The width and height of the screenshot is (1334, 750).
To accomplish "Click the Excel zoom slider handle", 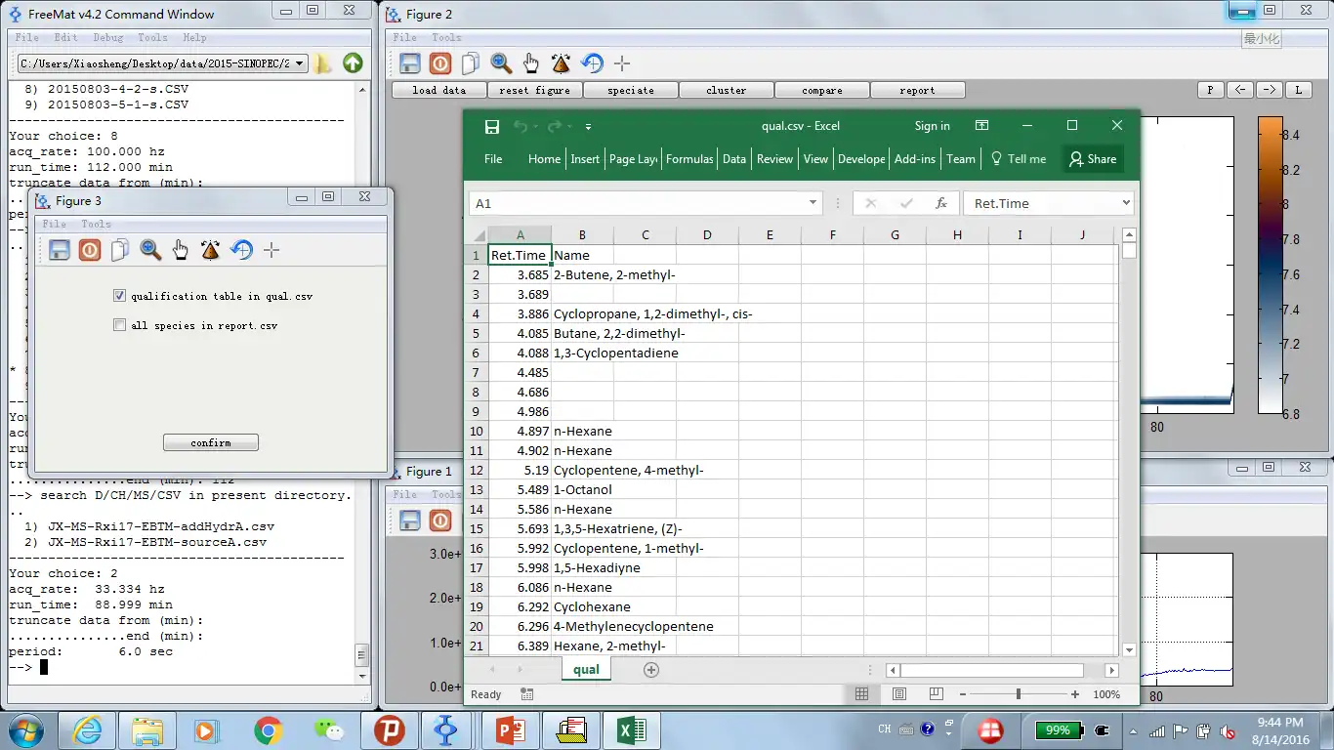I will coord(1018,694).
